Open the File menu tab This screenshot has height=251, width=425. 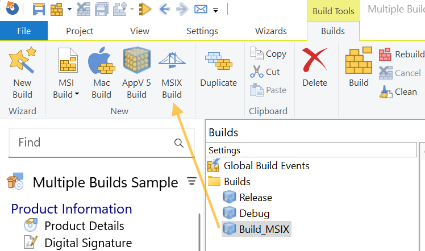24,31
